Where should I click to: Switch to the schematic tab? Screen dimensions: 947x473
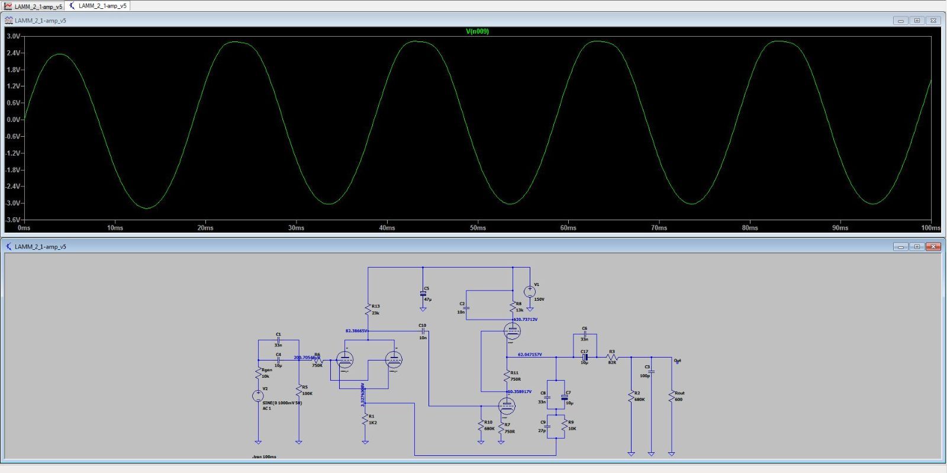point(98,6)
